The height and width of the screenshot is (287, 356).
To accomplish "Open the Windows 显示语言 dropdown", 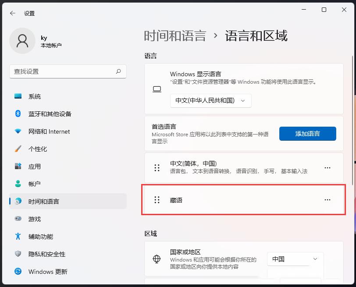I will click(x=210, y=100).
